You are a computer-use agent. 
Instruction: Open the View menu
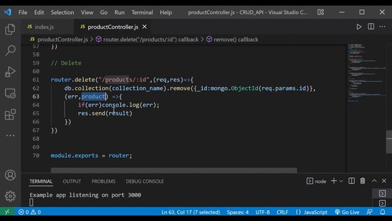click(87, 12)
